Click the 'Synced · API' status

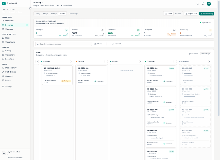tap(206, 22)
